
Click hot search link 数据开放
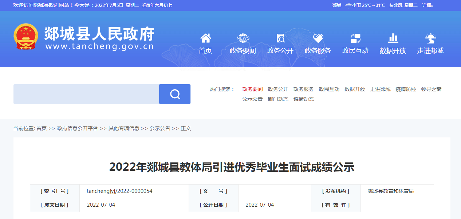tap(355, 89)
